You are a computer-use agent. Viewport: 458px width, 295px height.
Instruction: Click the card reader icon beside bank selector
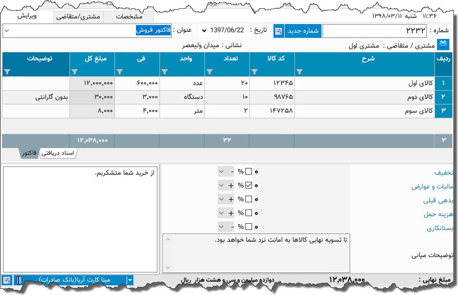point(19,279)
